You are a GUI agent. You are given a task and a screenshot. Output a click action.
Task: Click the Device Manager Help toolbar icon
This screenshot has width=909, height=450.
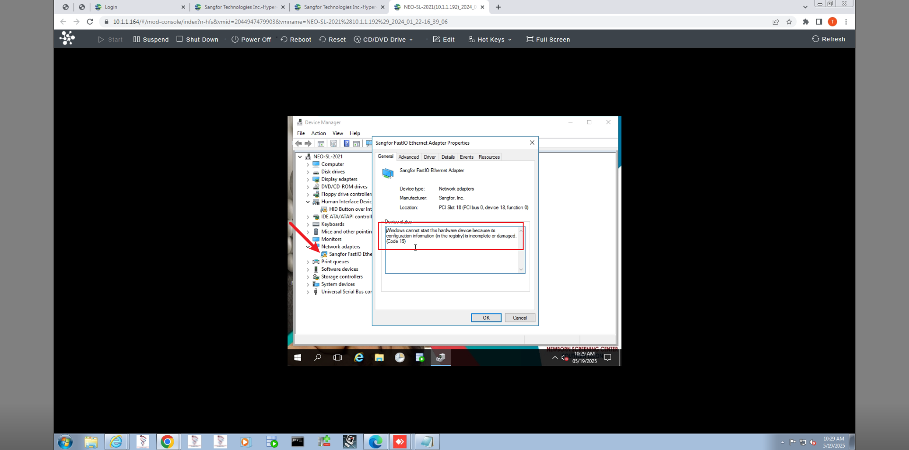coord(347,144)
